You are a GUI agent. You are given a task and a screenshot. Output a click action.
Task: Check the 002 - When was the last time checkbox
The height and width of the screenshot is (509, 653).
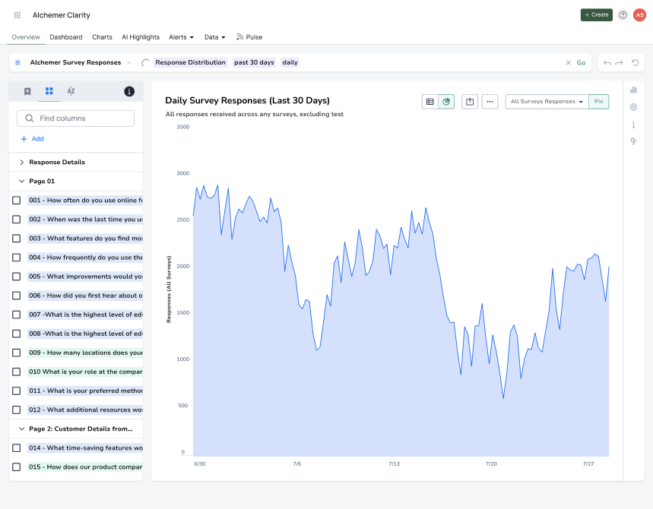point(16,220)
